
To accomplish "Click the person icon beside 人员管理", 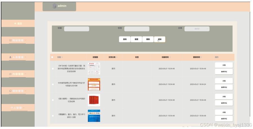I will point(10,57).
